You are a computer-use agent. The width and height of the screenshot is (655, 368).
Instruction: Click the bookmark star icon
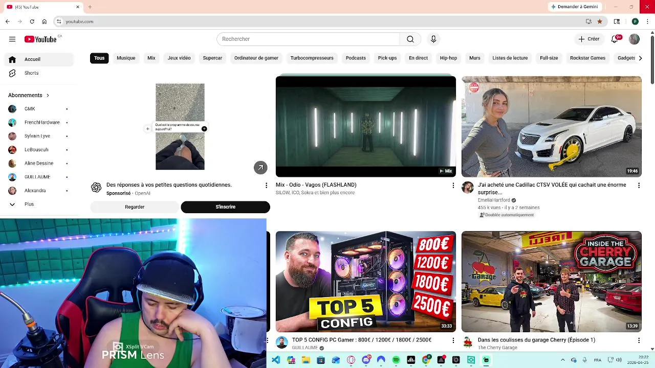(600, 21)
